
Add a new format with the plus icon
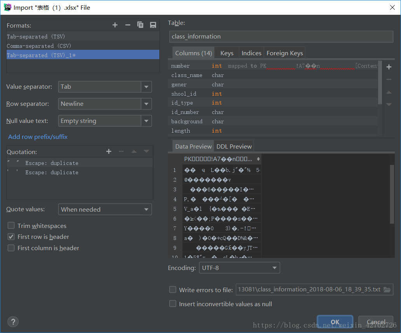point(115,25)
